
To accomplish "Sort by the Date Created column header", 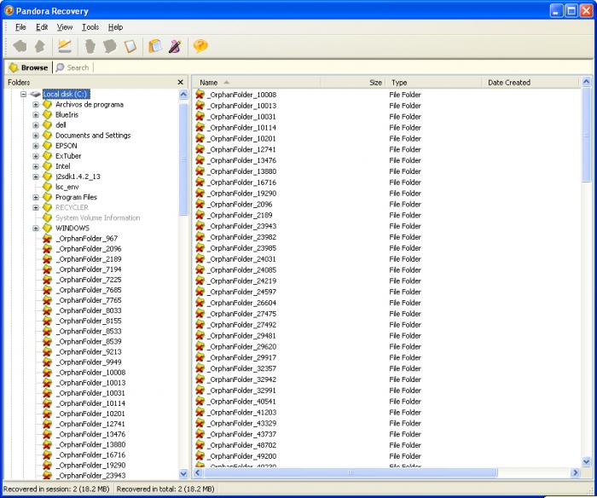I will click(x=530, y=82).
